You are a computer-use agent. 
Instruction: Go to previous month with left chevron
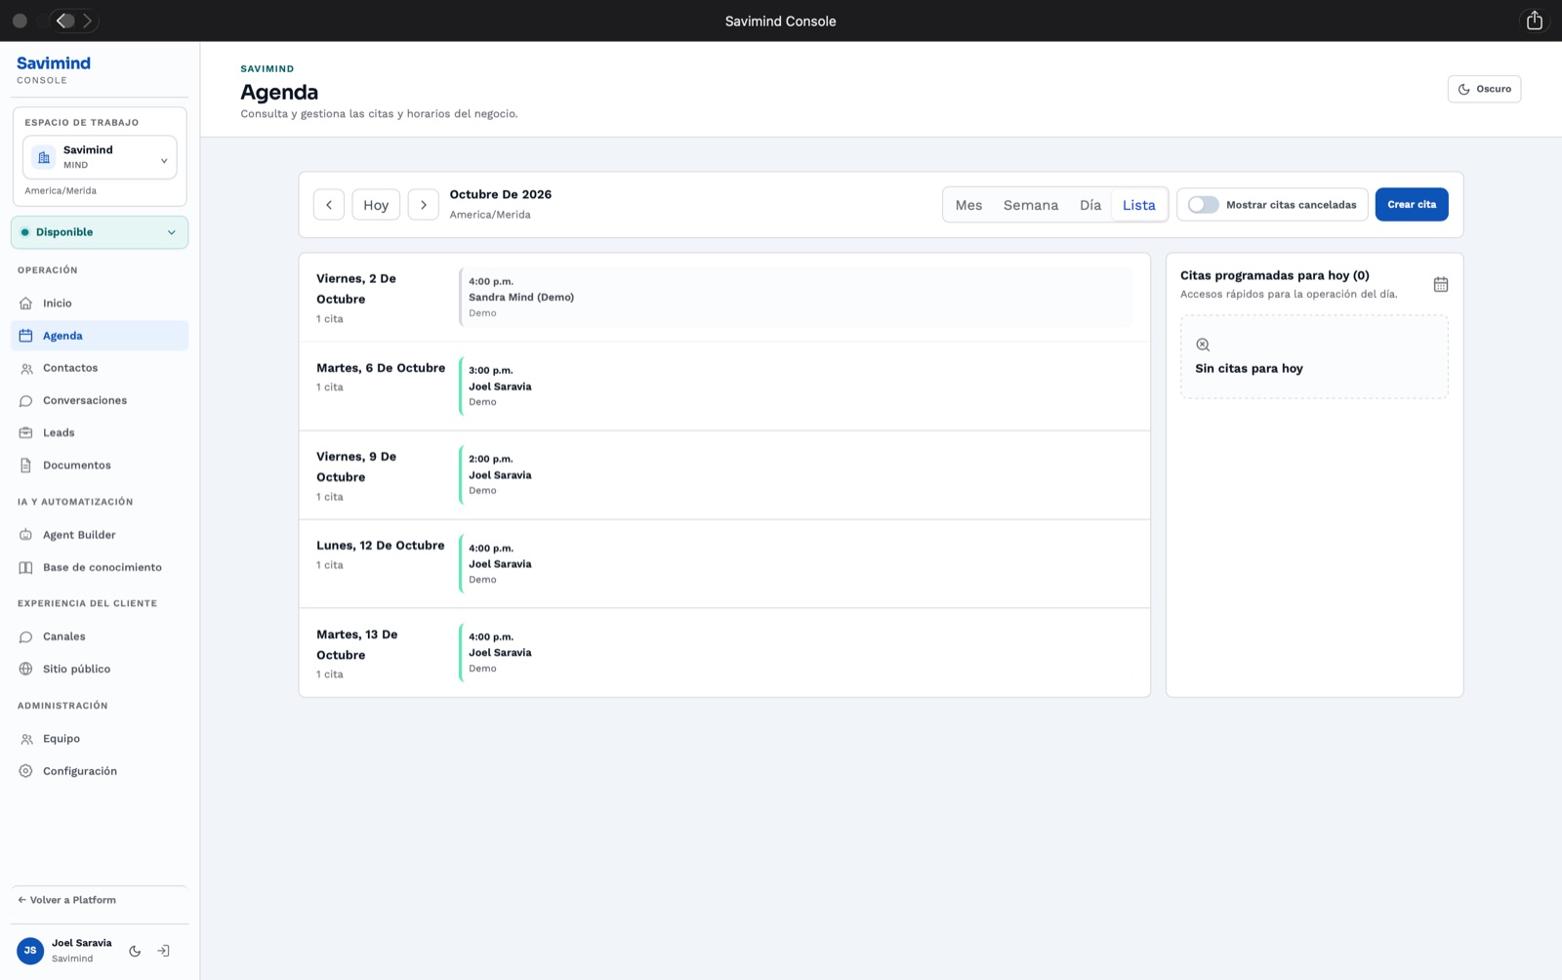coord(329,205)
